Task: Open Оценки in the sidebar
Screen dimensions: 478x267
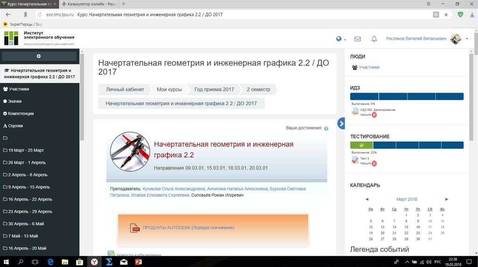Action: [x=15, y=126]
